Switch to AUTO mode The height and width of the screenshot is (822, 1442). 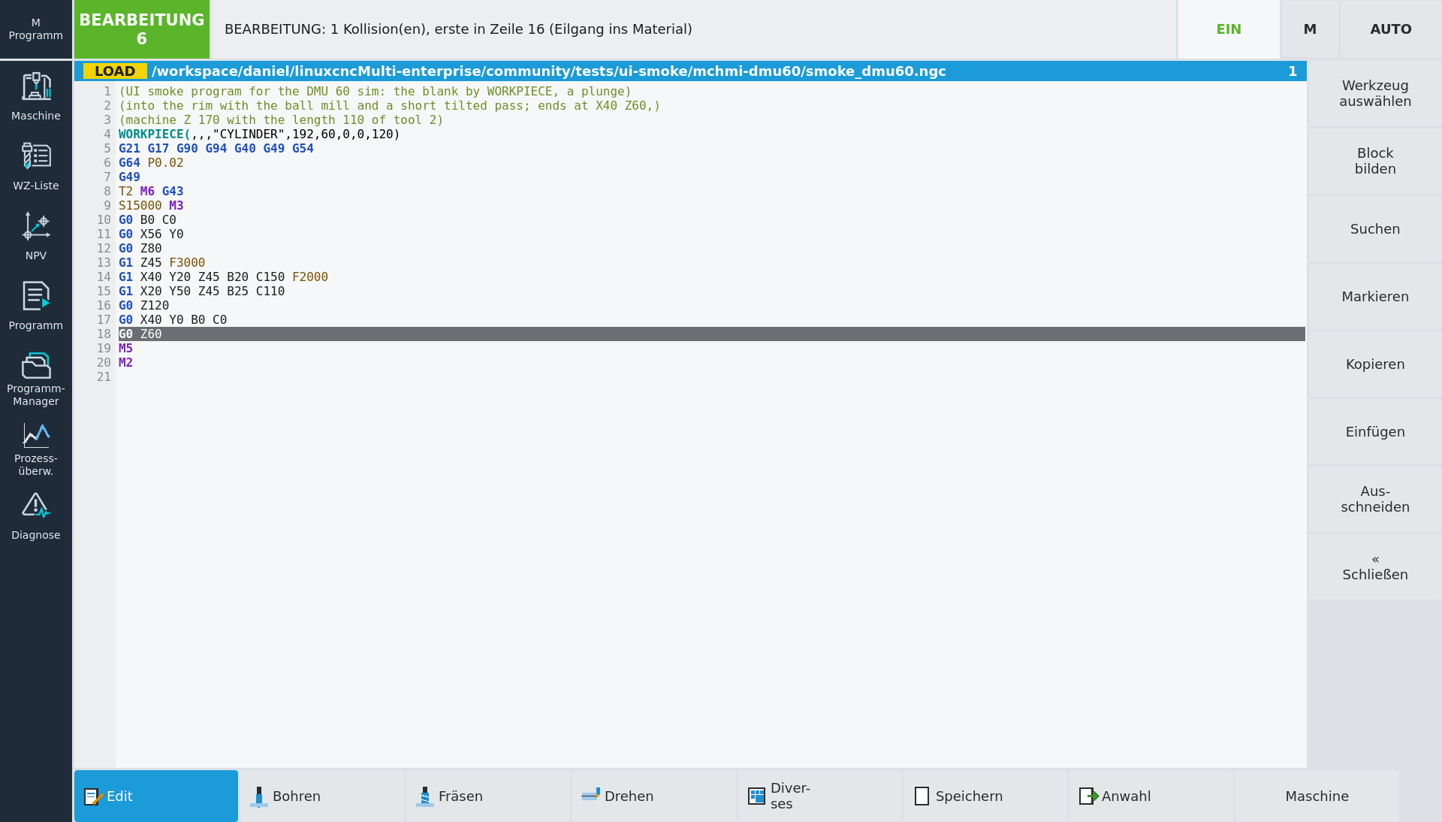(x=1391, y=29)
